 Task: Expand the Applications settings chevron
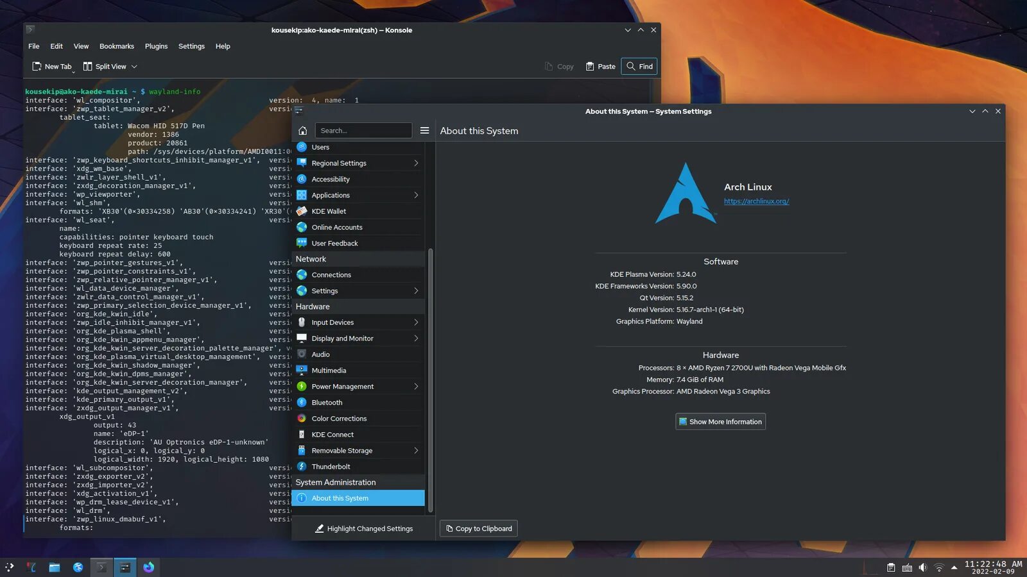tap(417, 195)
